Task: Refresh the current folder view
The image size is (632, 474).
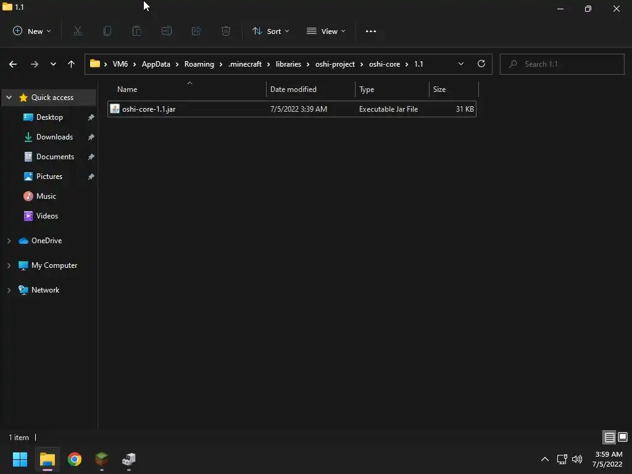Action: 481,64
